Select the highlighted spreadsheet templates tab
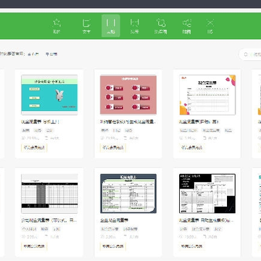Viewport: 261px width, 261px height. pos(111,25)
